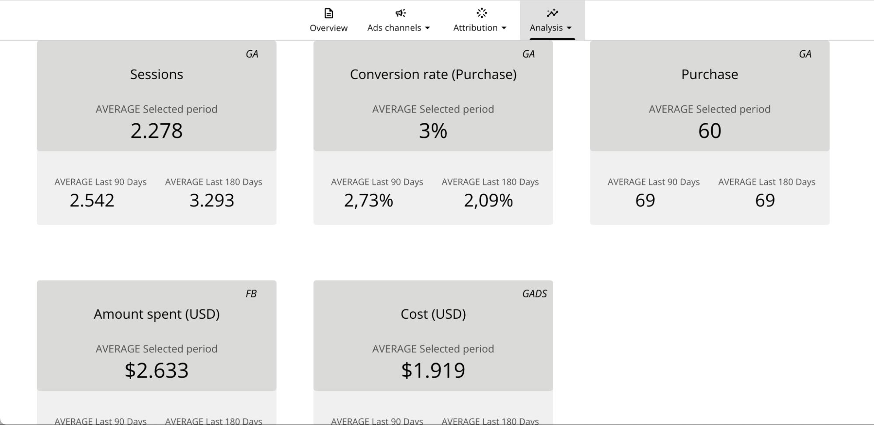Switch to the Overview tab
Screen dimensions: 874x425
(x=328, y=28)
